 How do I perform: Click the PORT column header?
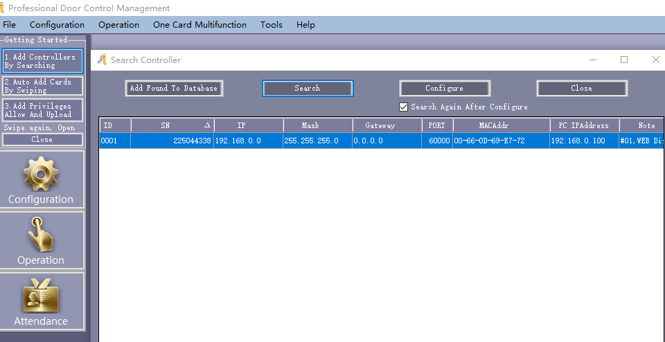(x=437, y=125)
